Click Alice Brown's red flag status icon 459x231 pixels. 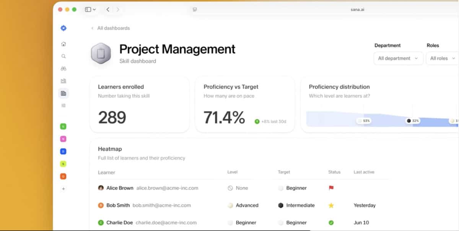(331, 188)
